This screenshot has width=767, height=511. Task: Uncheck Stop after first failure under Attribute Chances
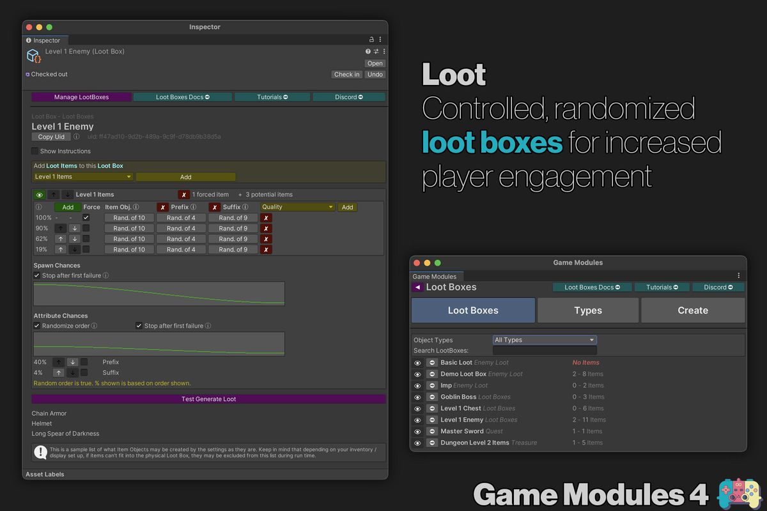click(x=139, y=326)
